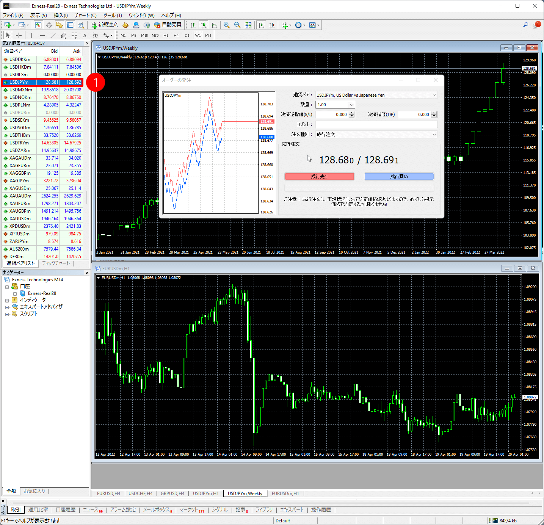The height and width of the screenshot is (525, 544).
Task: Open the ツール (T) menu
Action: [113, 15]
